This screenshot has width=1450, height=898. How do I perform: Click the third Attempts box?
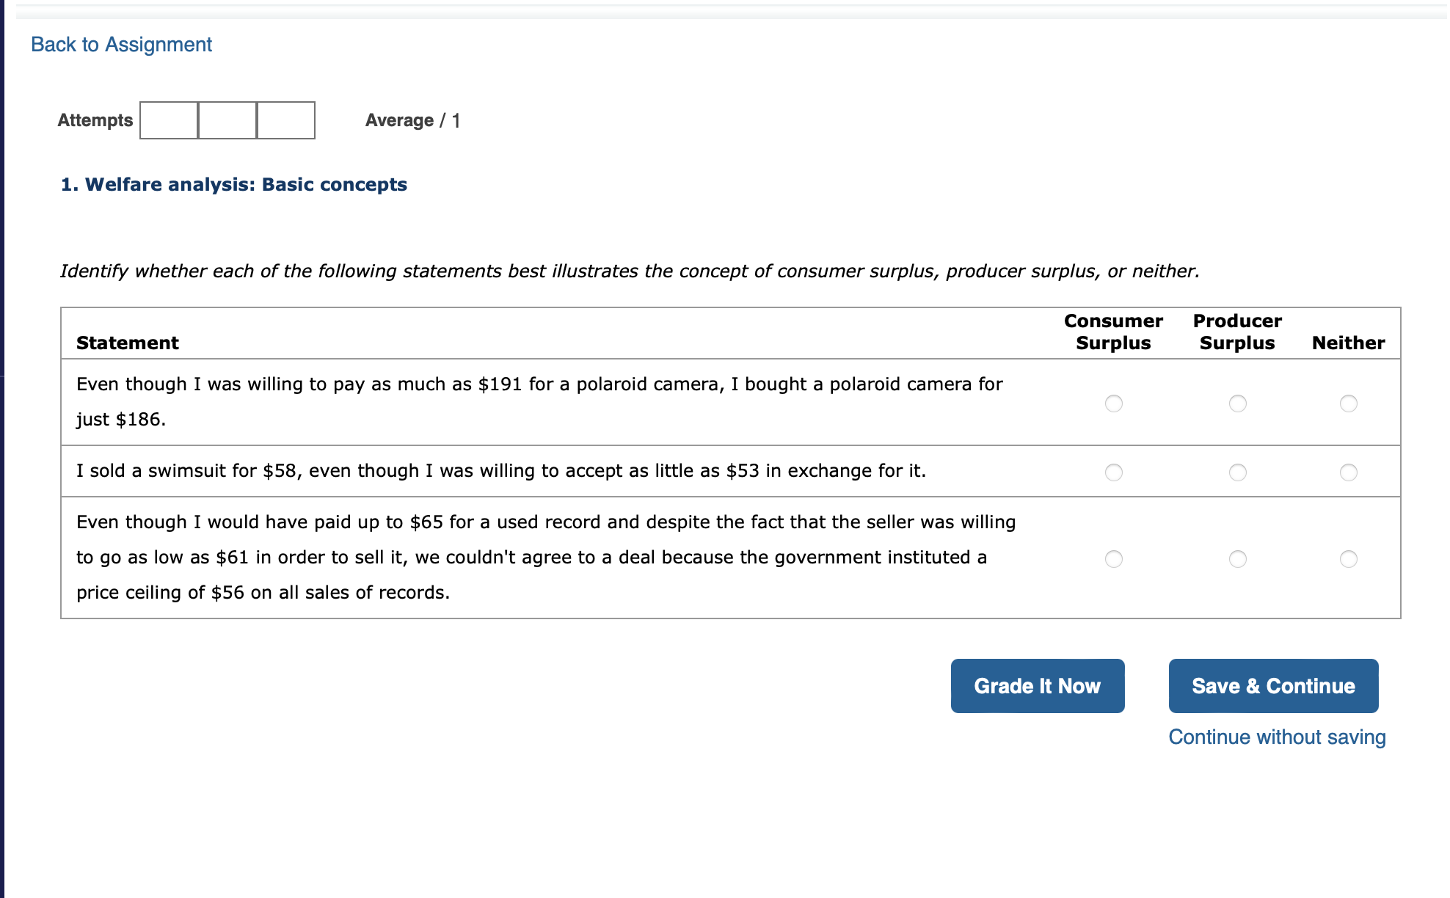(x=286, y=120)
